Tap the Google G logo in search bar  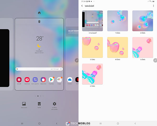click(x=17, y=69)
